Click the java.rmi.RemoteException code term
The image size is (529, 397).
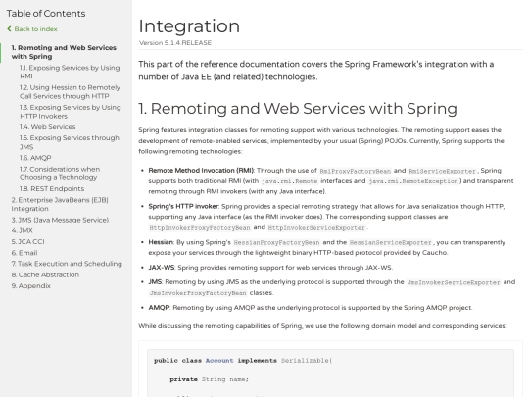413,181
